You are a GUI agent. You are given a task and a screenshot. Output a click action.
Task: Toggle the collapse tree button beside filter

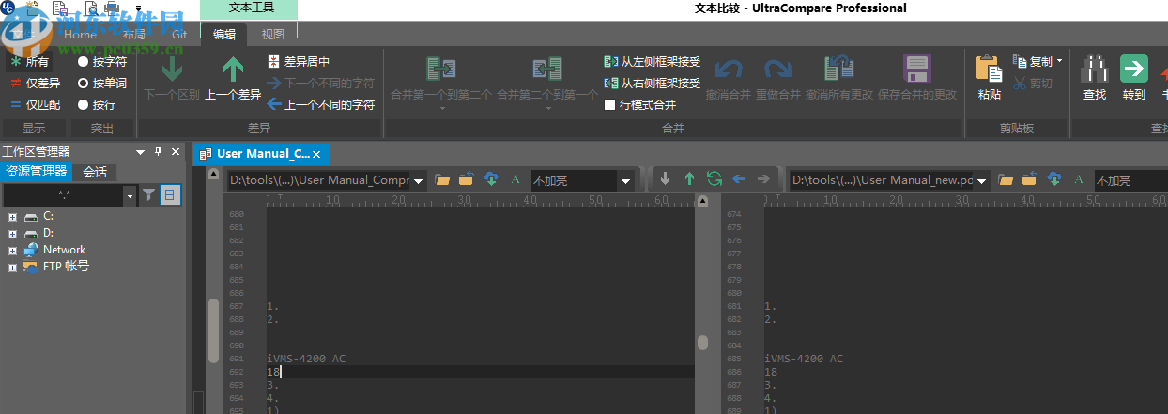pyautogui.click(x=170, y=195)
